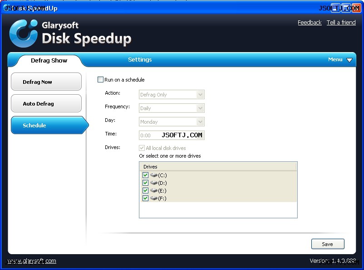Click the Time input field
This screenshot has height=270, width=364.
(172, 135)
